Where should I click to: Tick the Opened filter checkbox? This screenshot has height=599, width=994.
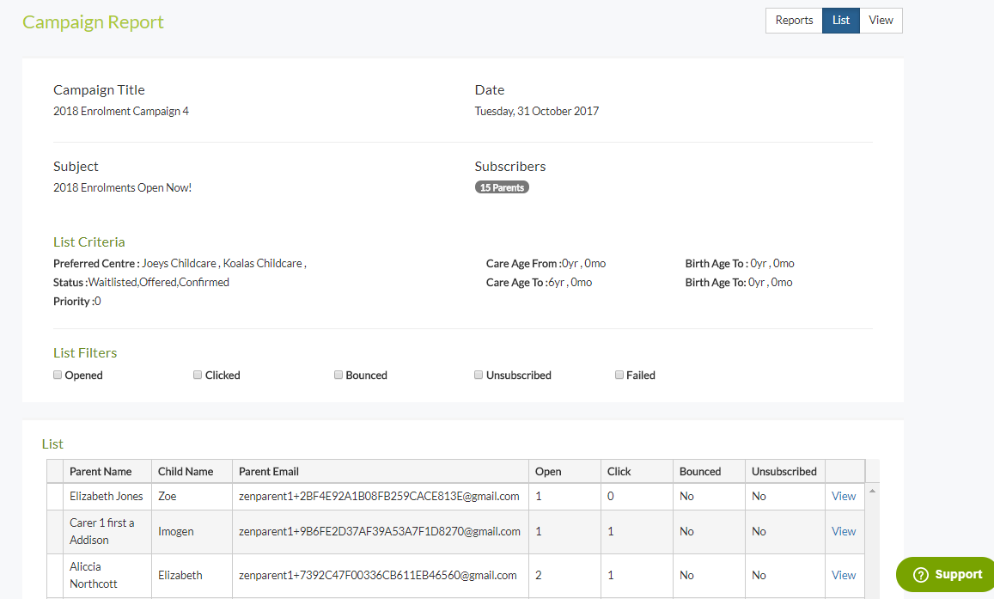pyautogui.click(x=58, y=375)
